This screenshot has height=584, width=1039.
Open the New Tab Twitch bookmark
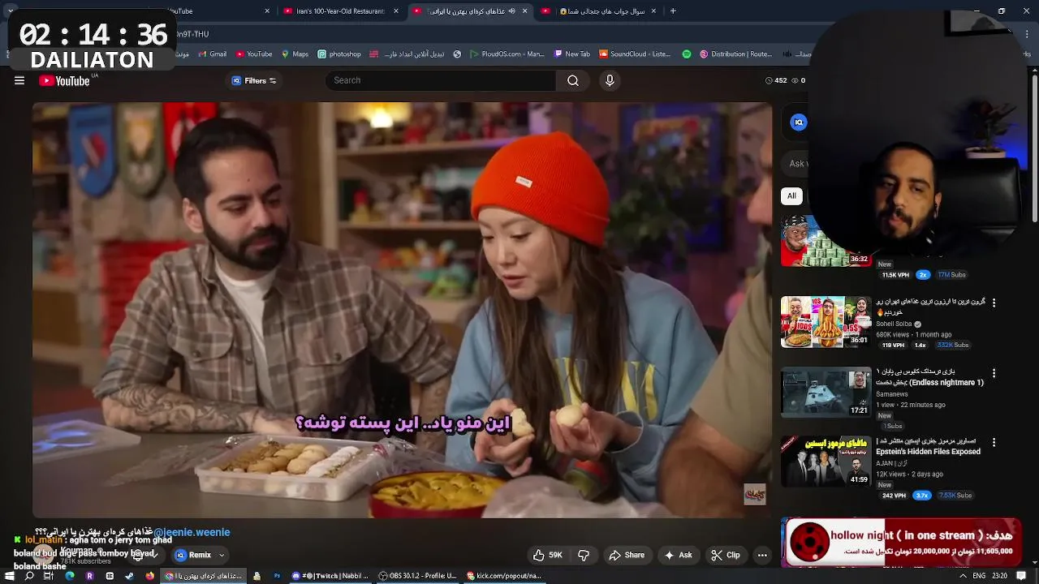(572, 54)
